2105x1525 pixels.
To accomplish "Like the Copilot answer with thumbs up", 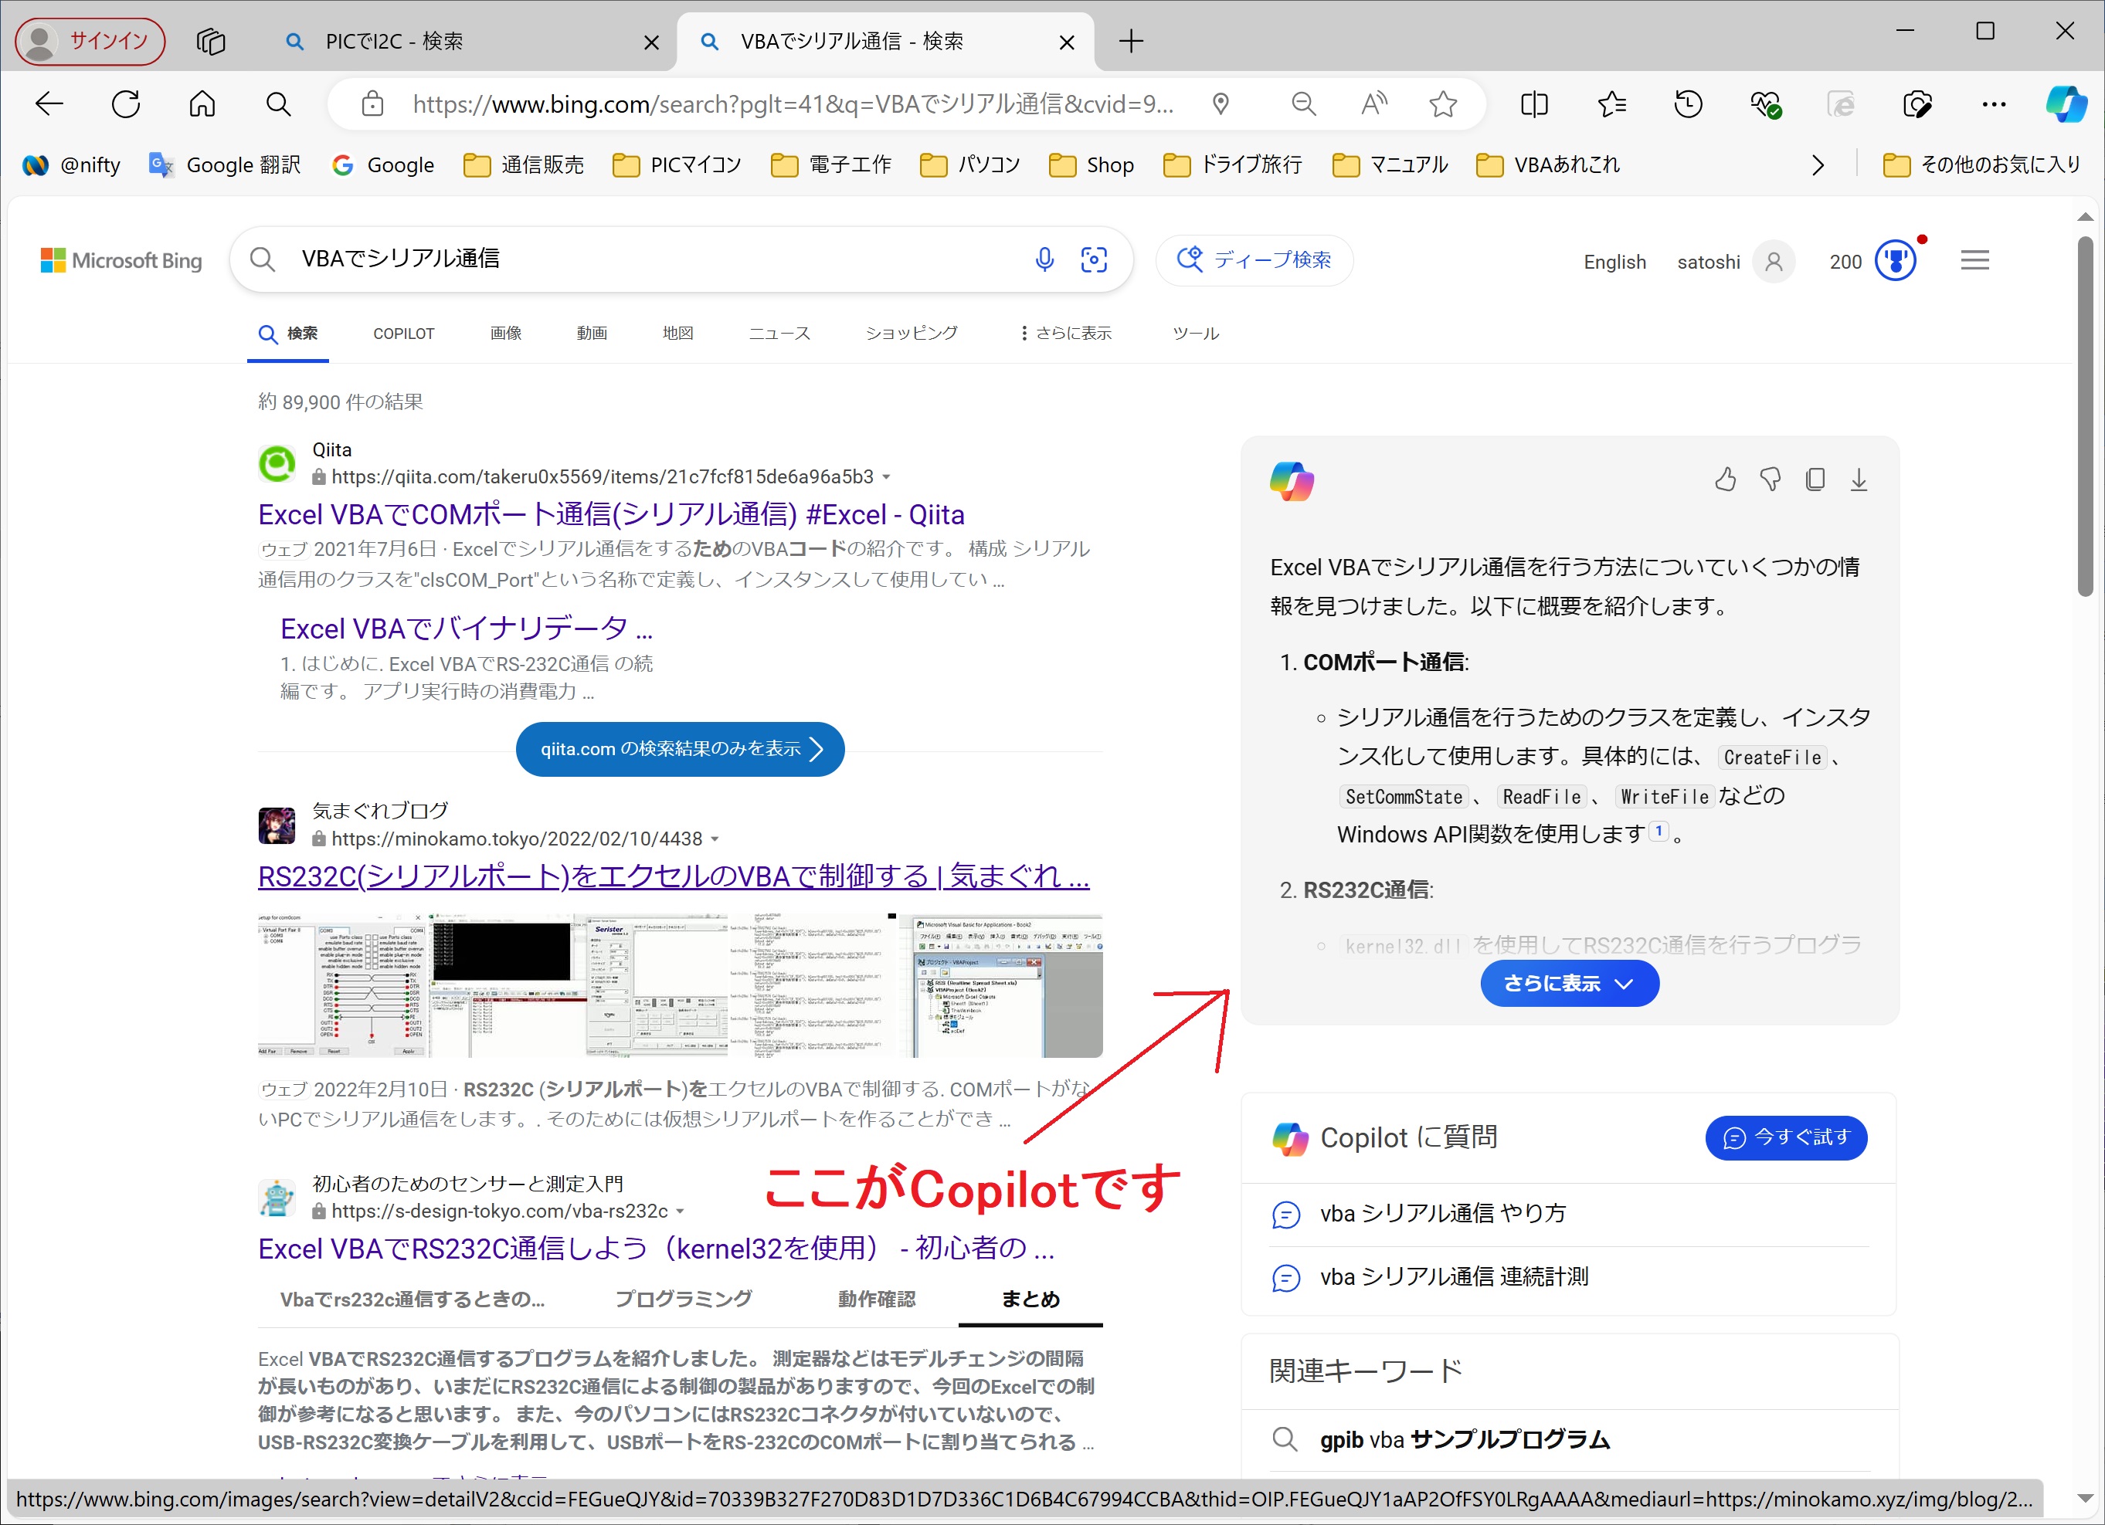I will click(x=1726, y=480).
